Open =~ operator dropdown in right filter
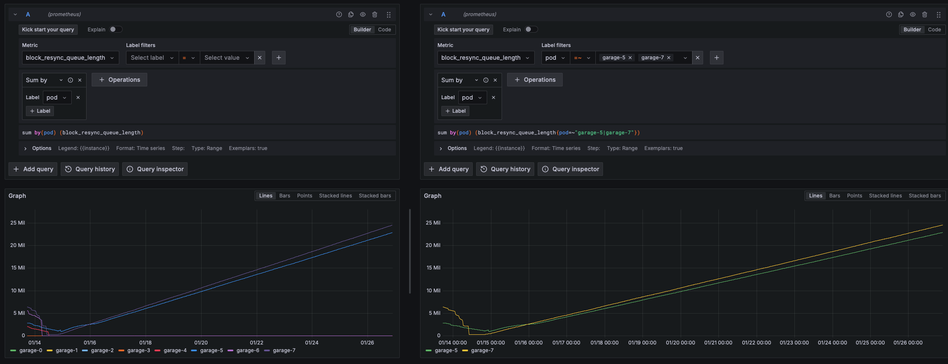This screenshot has height=364, width=948. pyautogui.click(x=582, y=58)
